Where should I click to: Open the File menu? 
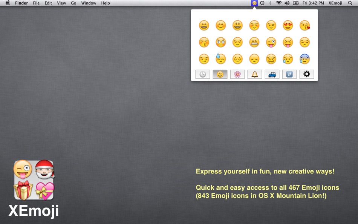[x=36, y=3]
